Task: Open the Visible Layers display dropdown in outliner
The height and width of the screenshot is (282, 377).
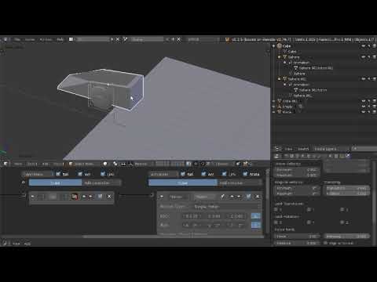Action: point(331,149)
